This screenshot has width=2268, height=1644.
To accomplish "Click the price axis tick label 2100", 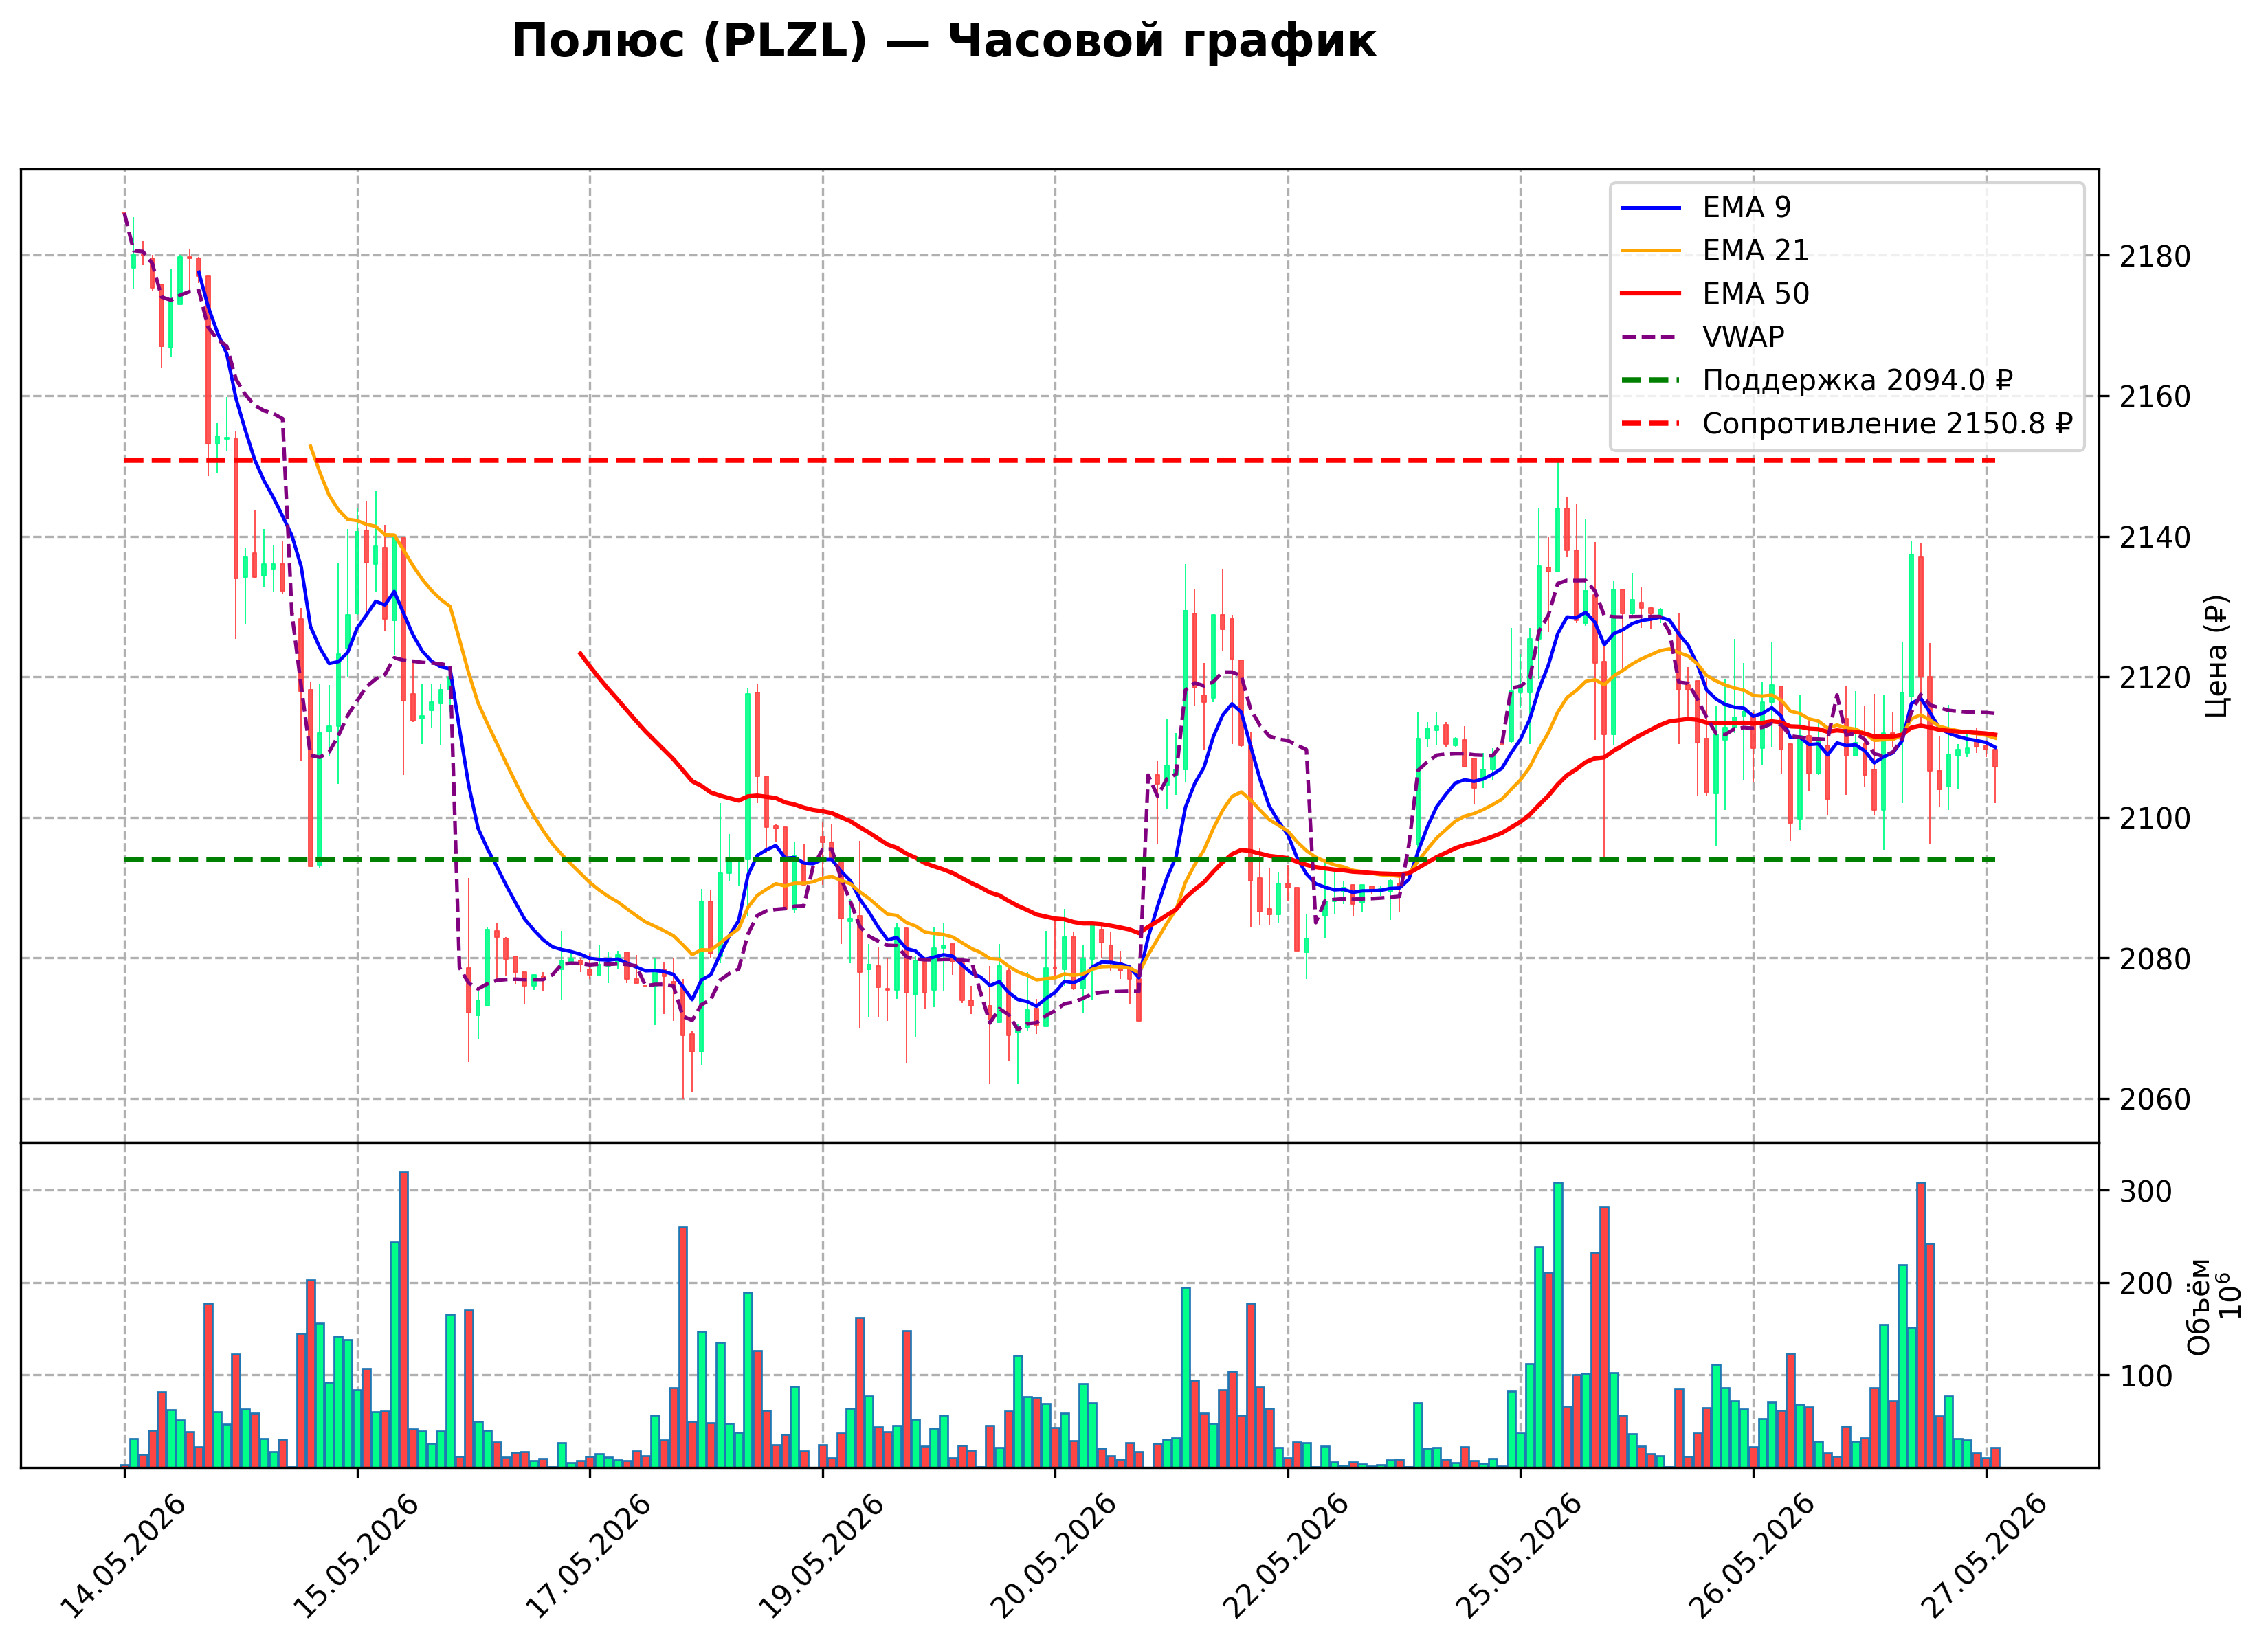I will tap(2155, 818).
